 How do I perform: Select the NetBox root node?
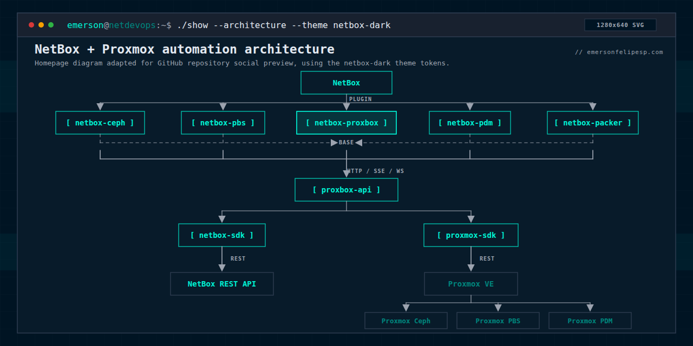tap(346, 83)
